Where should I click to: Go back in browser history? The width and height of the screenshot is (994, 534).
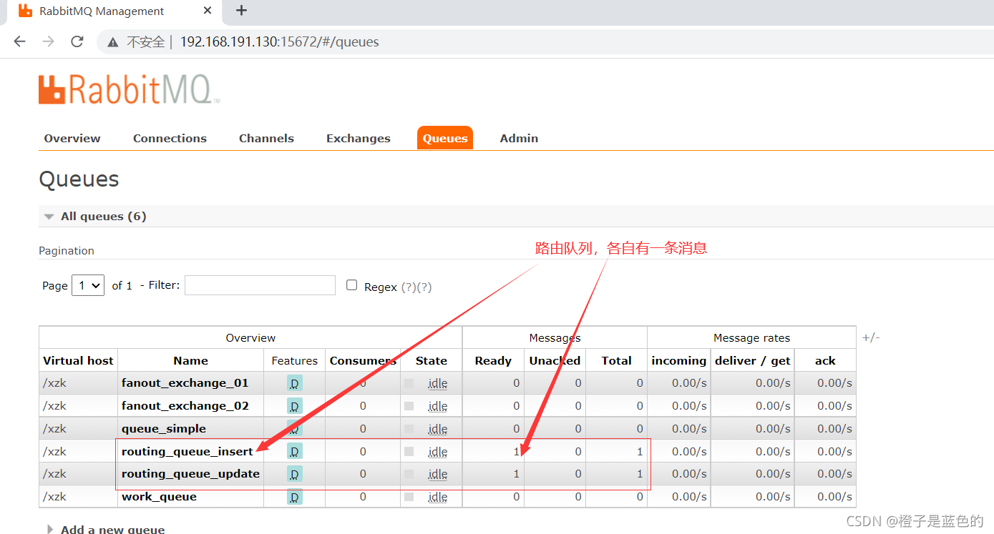pyautogui.click(x=19, y=41)
